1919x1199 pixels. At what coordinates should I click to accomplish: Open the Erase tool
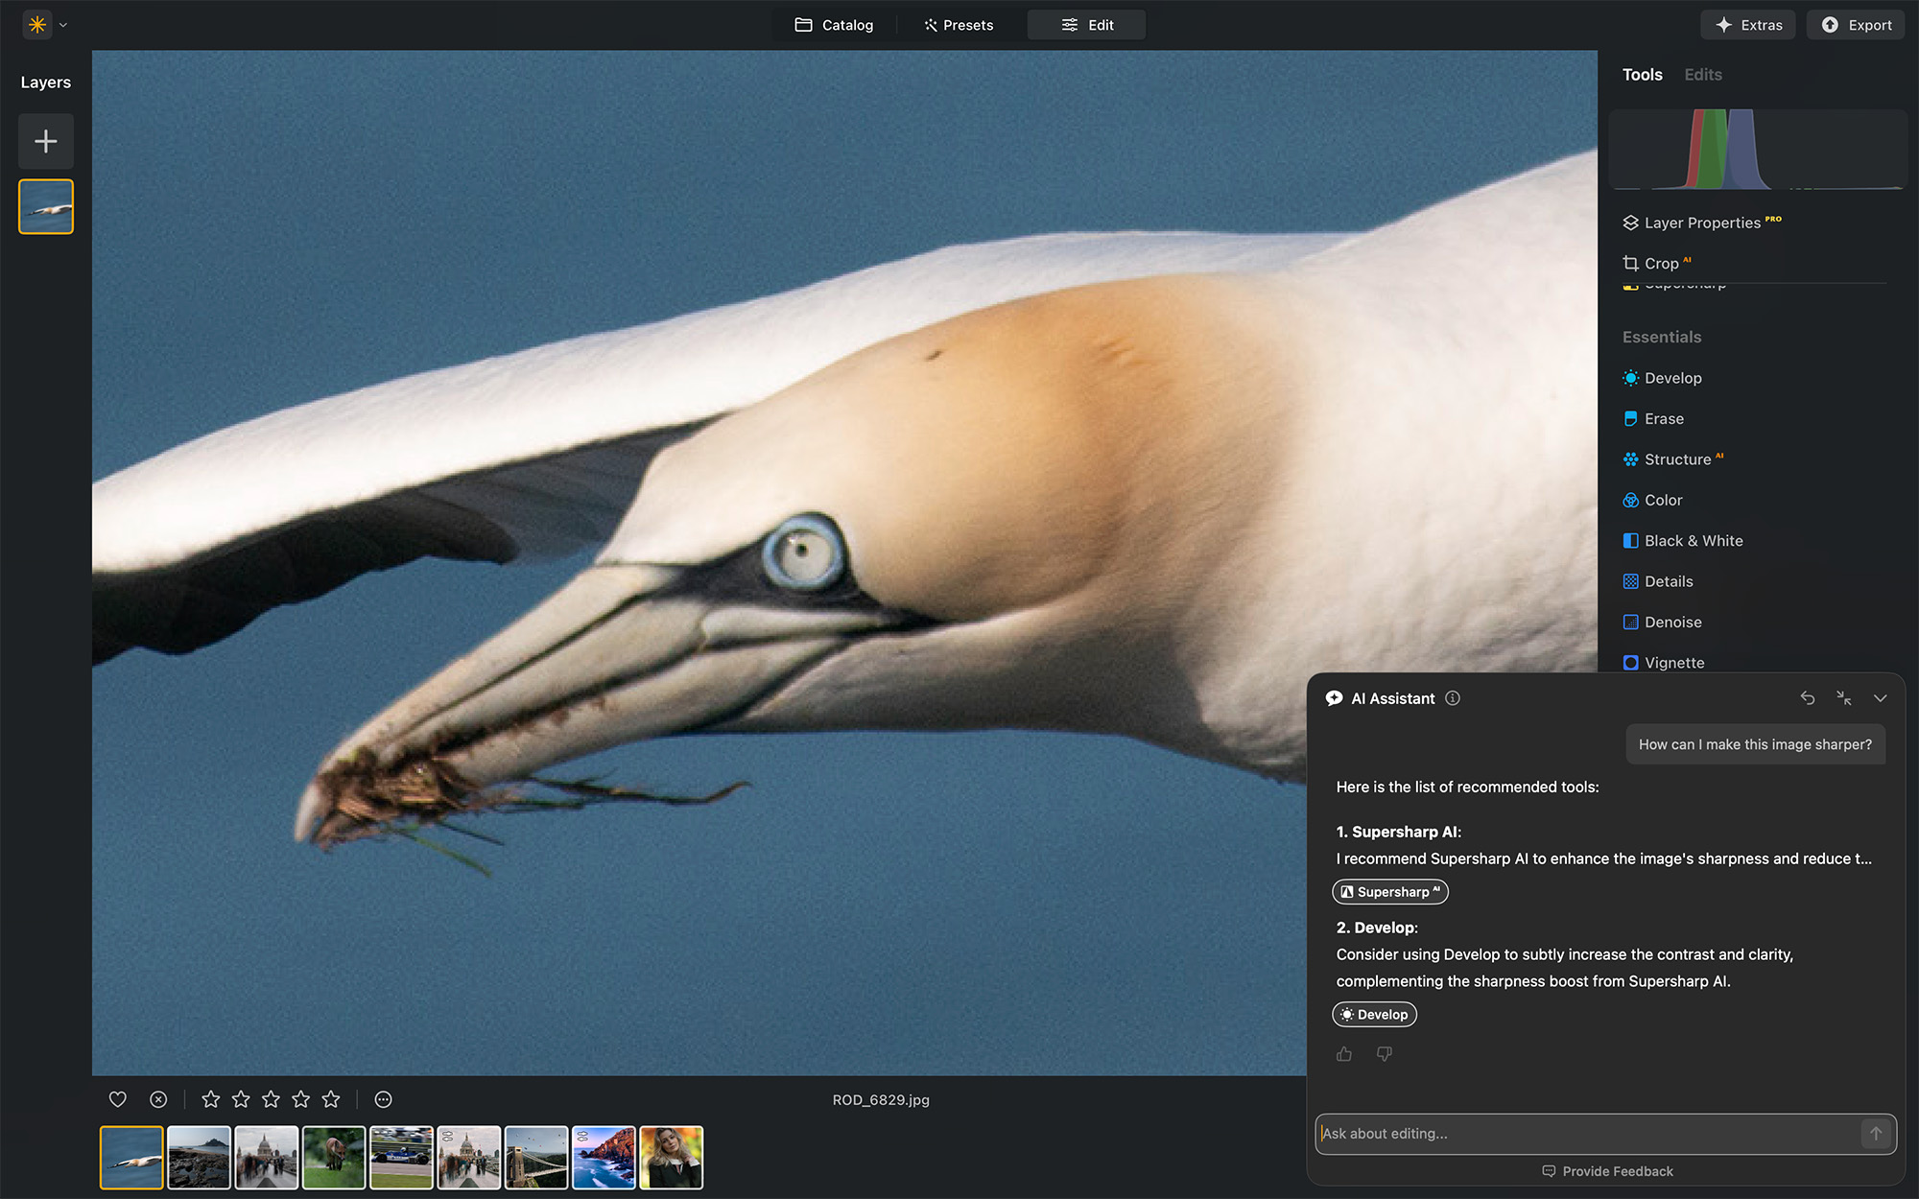(x=1663, y=418)
